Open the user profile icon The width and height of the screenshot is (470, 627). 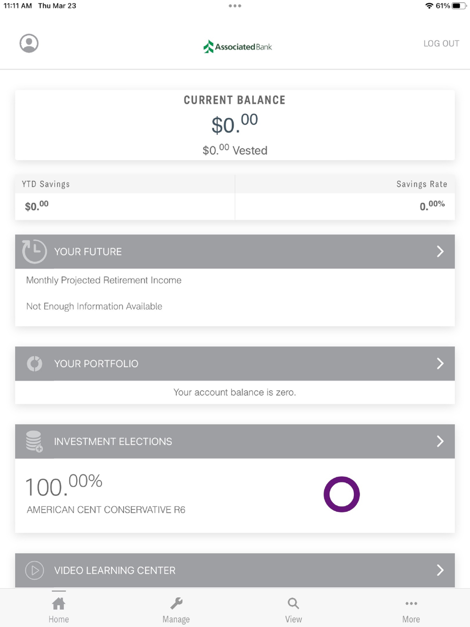pos(29,43)
